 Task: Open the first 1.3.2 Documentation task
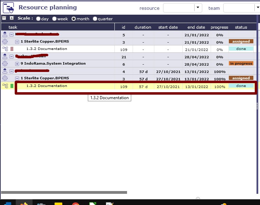tap(47, 49)
